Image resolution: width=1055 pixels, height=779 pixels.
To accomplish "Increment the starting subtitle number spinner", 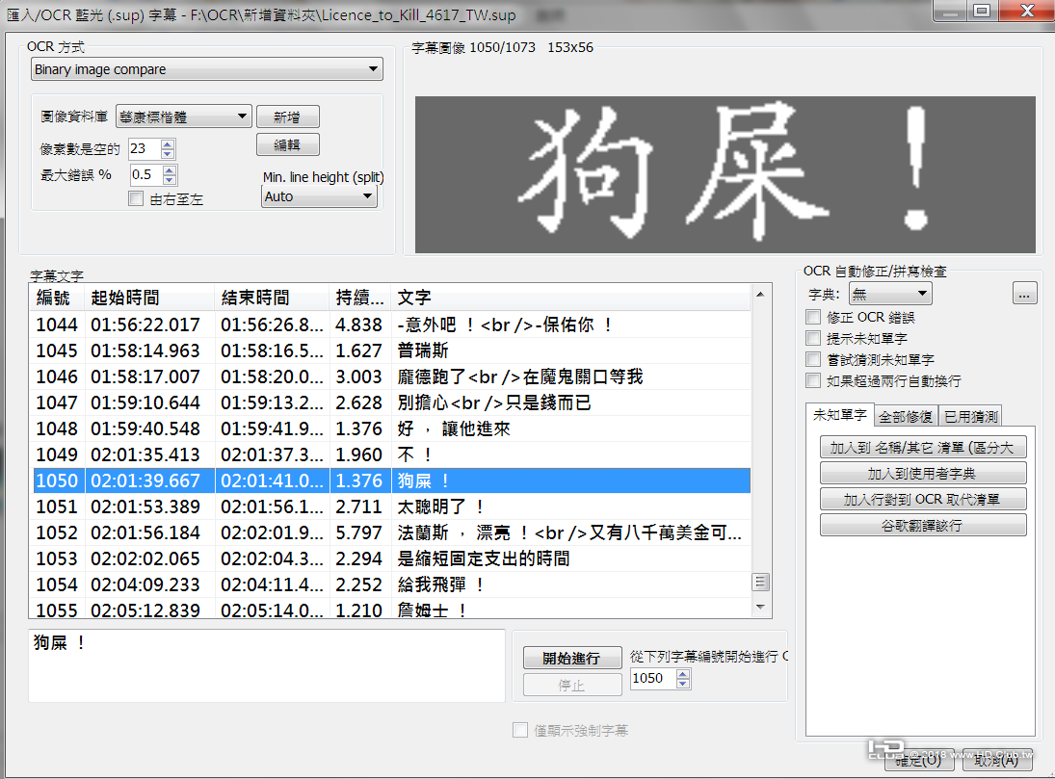I will 683,674.
